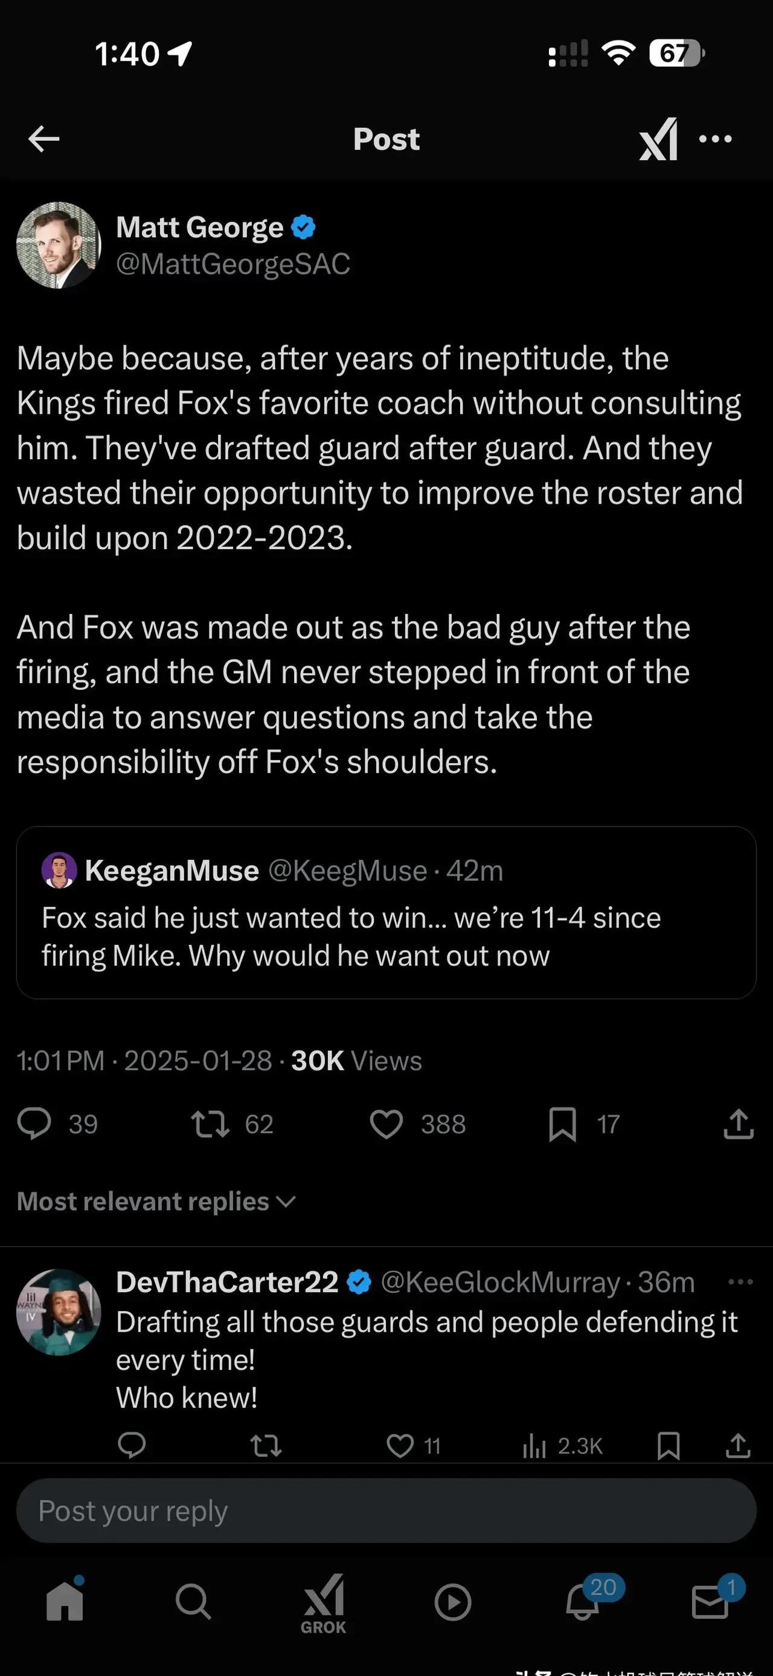
Task: Open Grok from the top header icon
Action: [658, 138]
